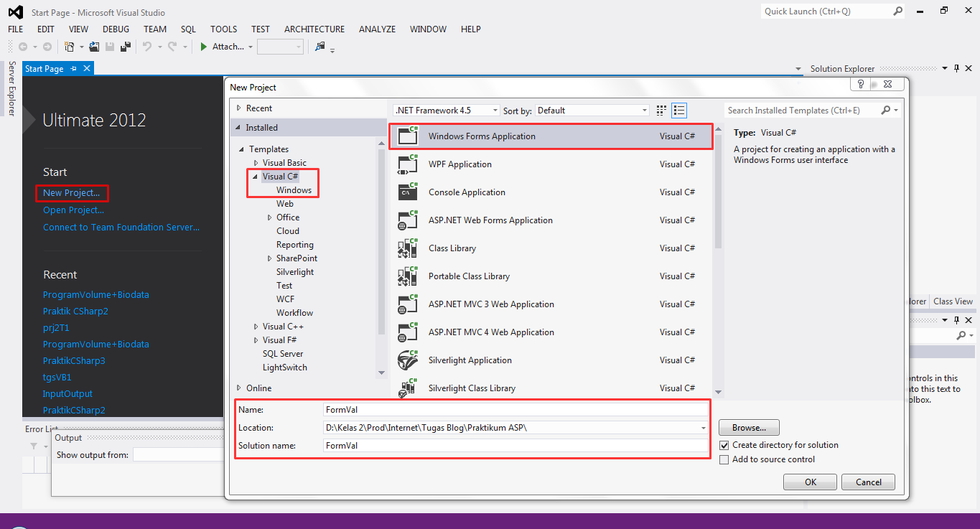Click the Quick Launch search magnifier
This screenshot has width=980, height=529.
pos(897,11)
